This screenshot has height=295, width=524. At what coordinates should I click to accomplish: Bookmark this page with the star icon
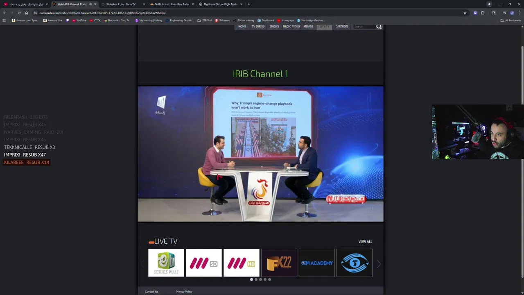tap(465, 13)
